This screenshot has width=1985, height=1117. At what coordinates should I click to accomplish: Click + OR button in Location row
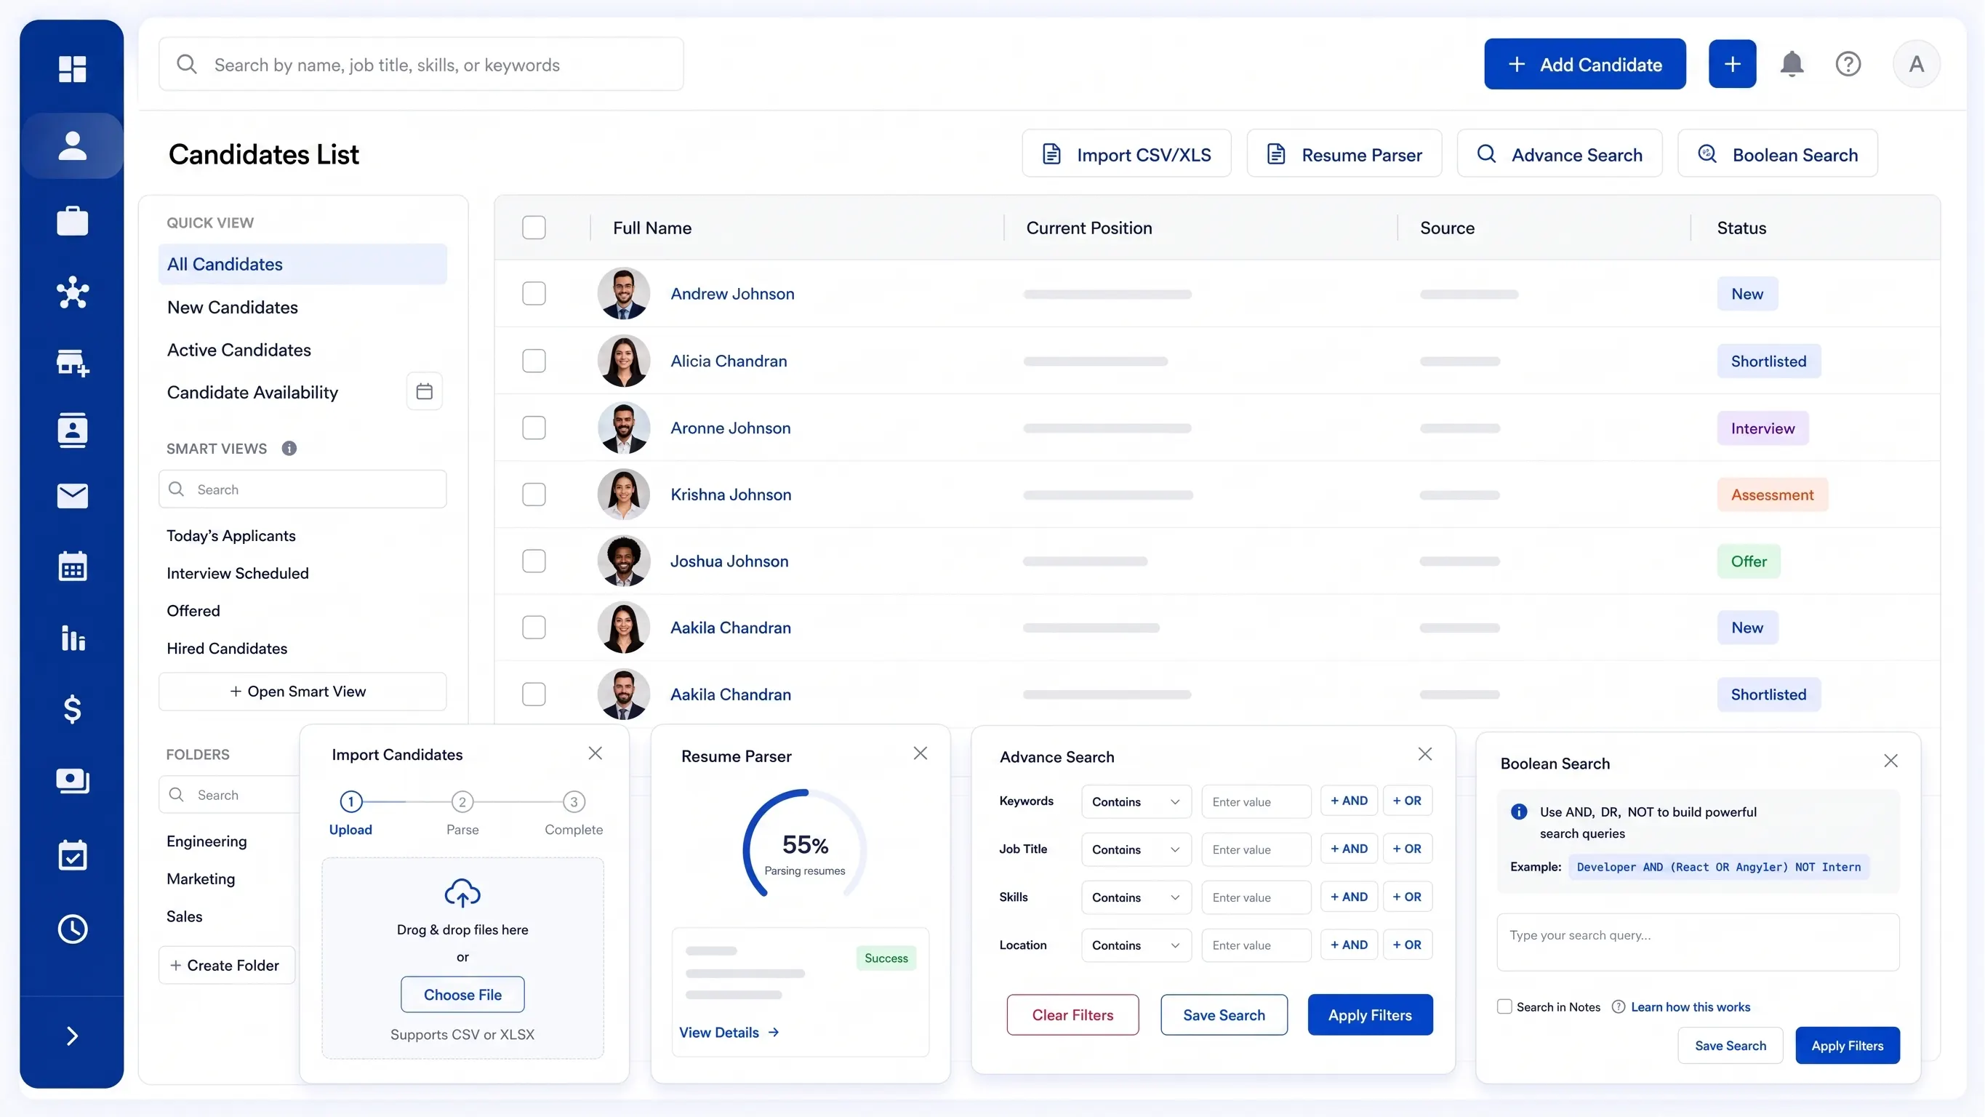1407,945
